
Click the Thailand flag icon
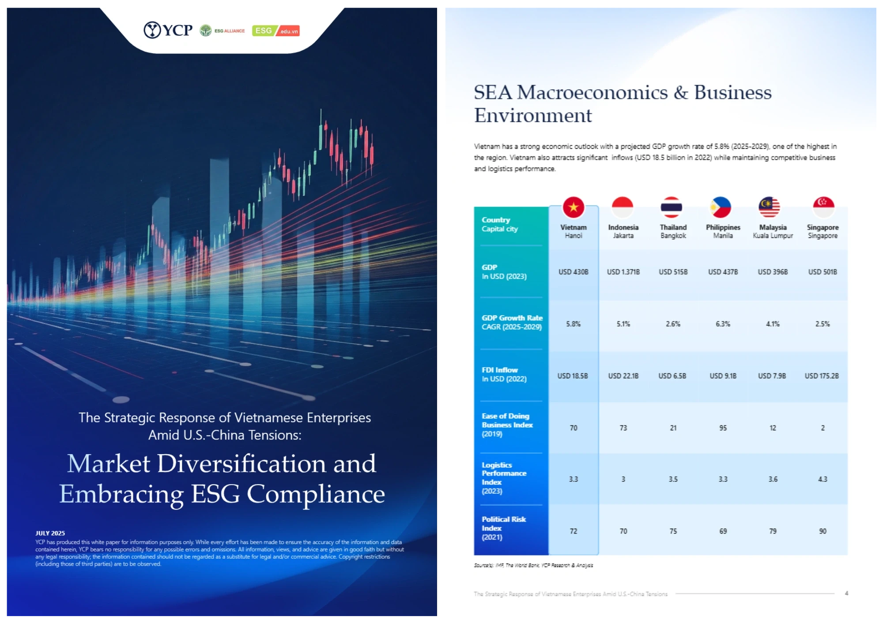pyautogui.click(x=673, y=207)
